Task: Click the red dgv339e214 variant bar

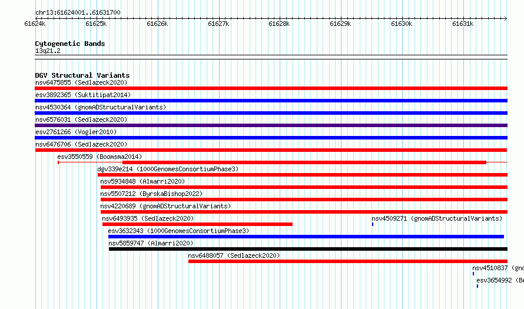Action: [303, 175]
